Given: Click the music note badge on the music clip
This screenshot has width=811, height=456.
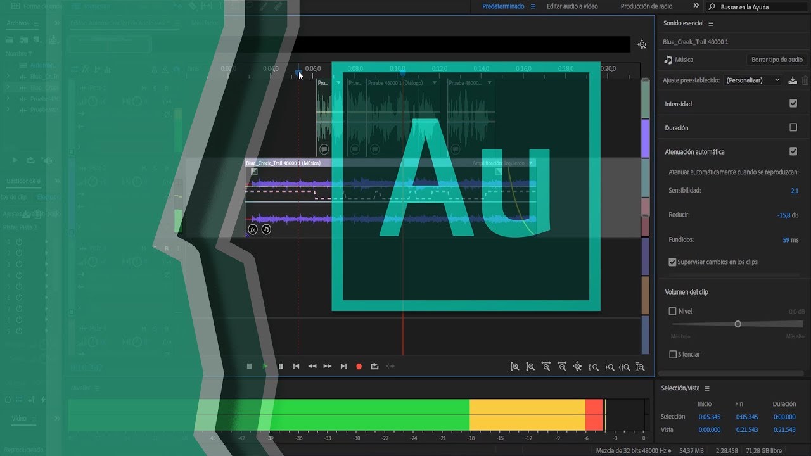Looking at the screenshot, I should pyautogui.click(x=266, y=229).
